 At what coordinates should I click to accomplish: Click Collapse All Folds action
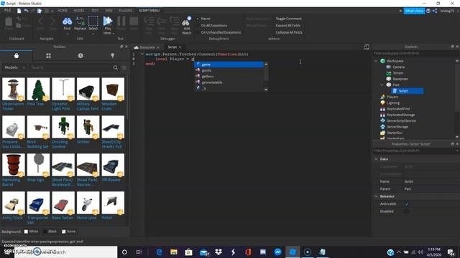click(289, 32)
